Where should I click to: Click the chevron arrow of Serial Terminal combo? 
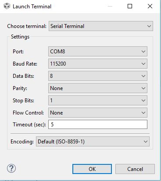[149, 26]
